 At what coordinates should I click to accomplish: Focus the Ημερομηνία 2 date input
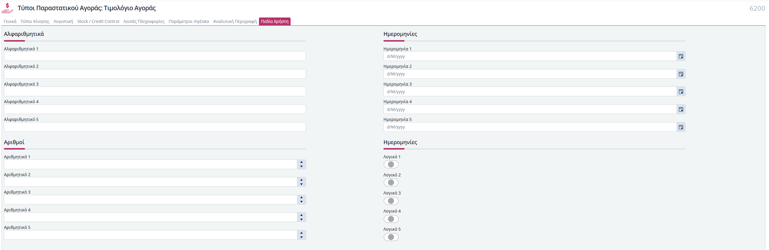530,74
